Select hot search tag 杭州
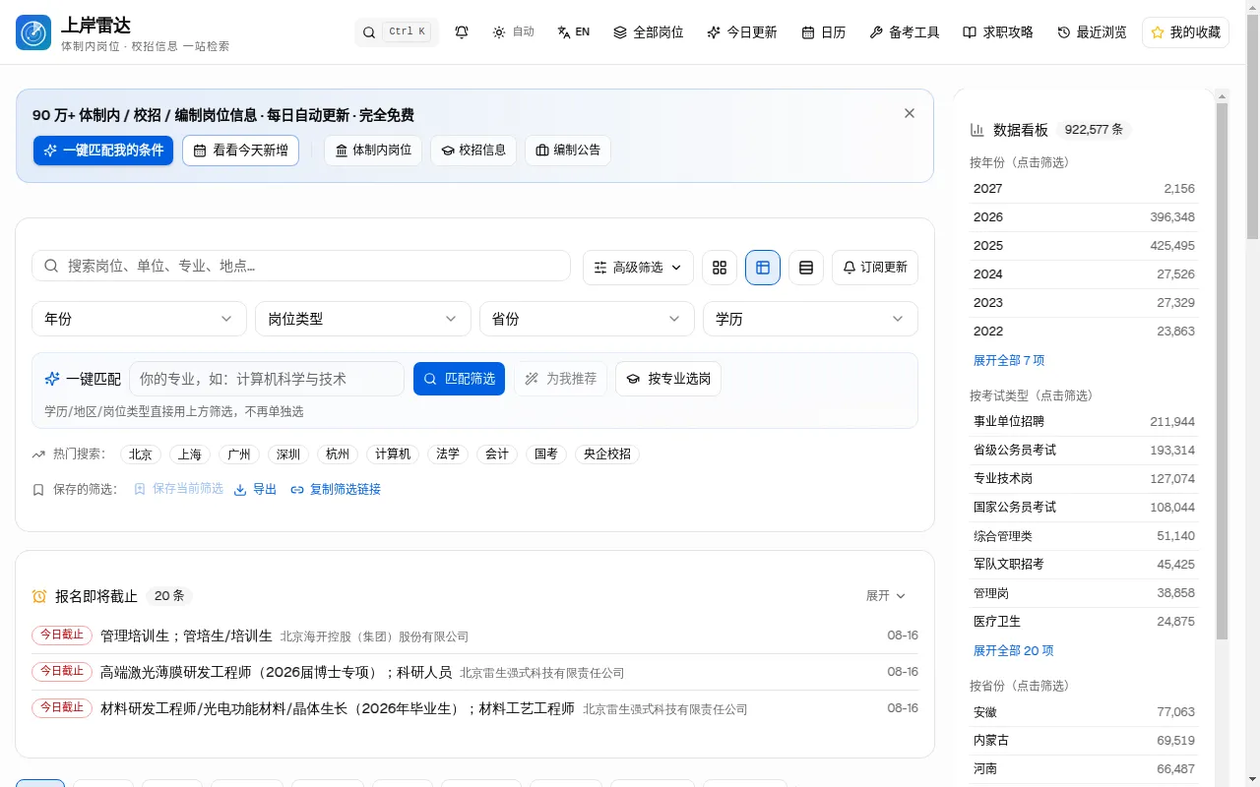The image size is (1260, 787). point(338,454)
